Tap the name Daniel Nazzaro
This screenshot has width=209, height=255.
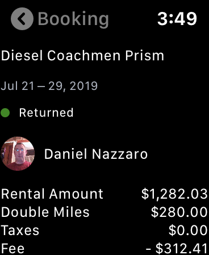click(96, 154)
